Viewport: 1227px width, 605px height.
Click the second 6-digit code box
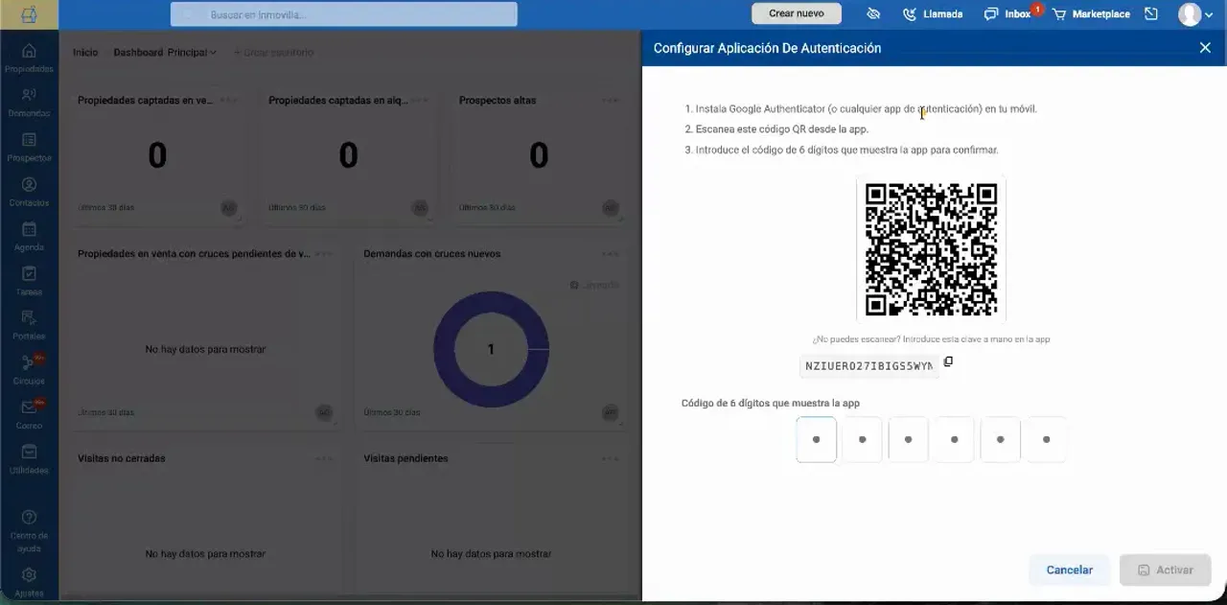pos(862,439)
